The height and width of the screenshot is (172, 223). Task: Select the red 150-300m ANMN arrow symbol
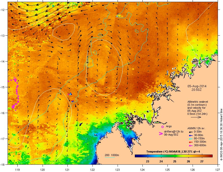191,142
